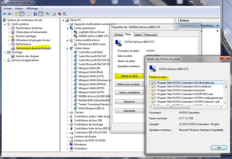Click the Back arrow toolbar icon
Screen dimensions: 232x159
click(x=4, y=14)
